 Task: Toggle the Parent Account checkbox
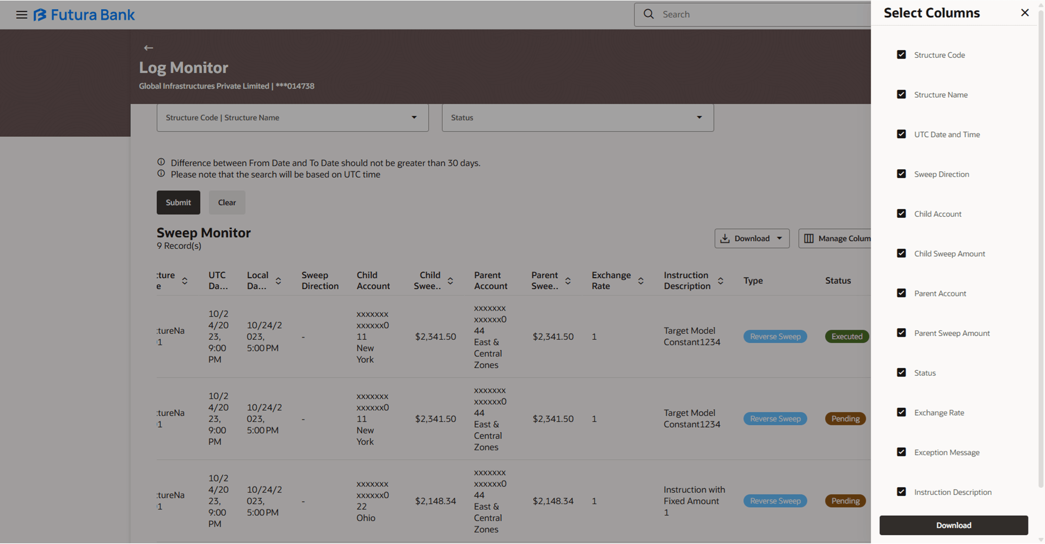[x=901, y=293]
